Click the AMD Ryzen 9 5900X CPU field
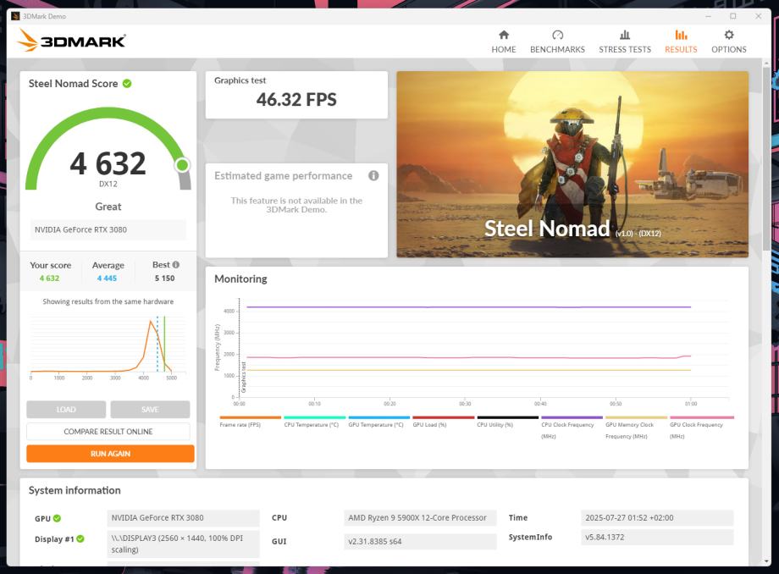This screenshot has width=779, height=574. (x=420, y=517)
